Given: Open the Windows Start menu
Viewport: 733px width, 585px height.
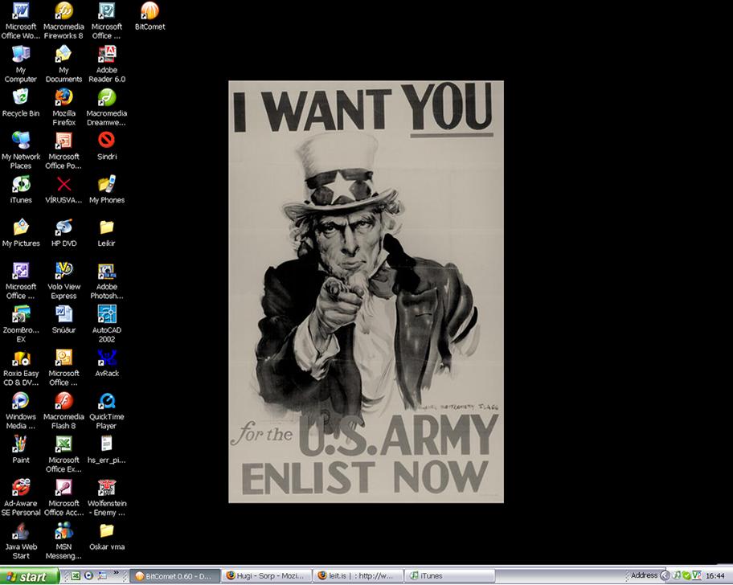Looking at the screenshot, I should click(x=30, y=576).
